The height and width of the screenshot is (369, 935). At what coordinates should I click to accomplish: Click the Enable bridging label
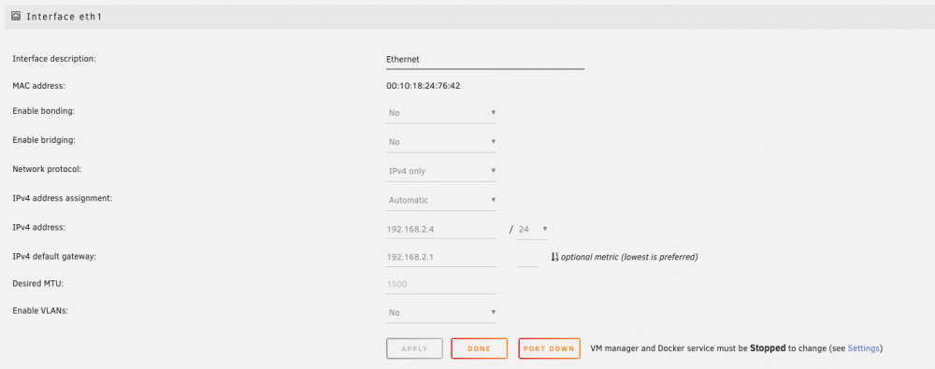pos(44,140)
